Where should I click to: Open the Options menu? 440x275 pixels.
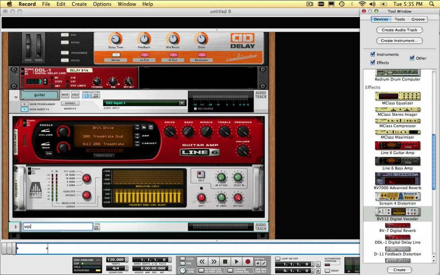coord(102,4)
